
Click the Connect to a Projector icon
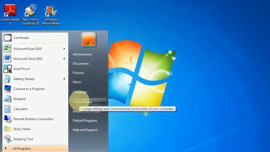point(8,89)
